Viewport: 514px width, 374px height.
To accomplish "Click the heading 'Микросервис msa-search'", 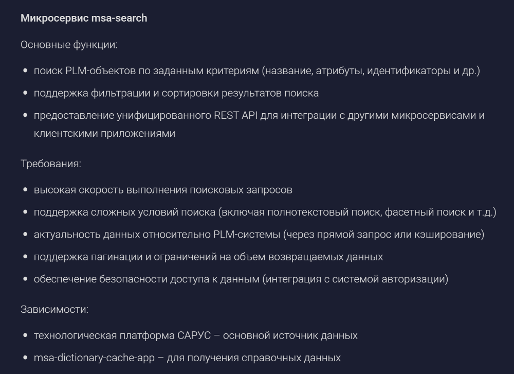I will [x=84, y=18].
